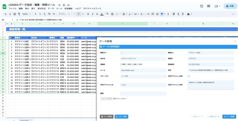Click the メール input field

click(143, 70)
